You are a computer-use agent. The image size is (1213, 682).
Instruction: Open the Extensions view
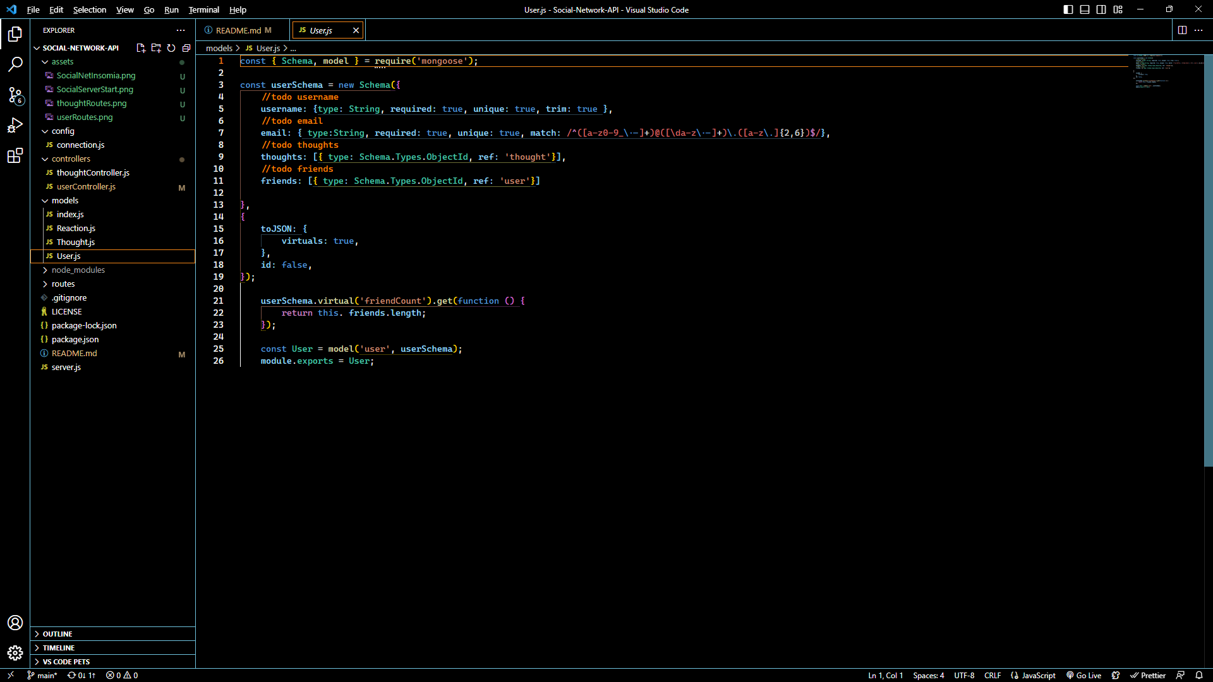(15, 155)
